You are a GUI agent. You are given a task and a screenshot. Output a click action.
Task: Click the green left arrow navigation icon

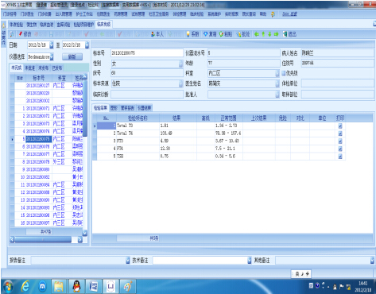click(x=257, y=34)
